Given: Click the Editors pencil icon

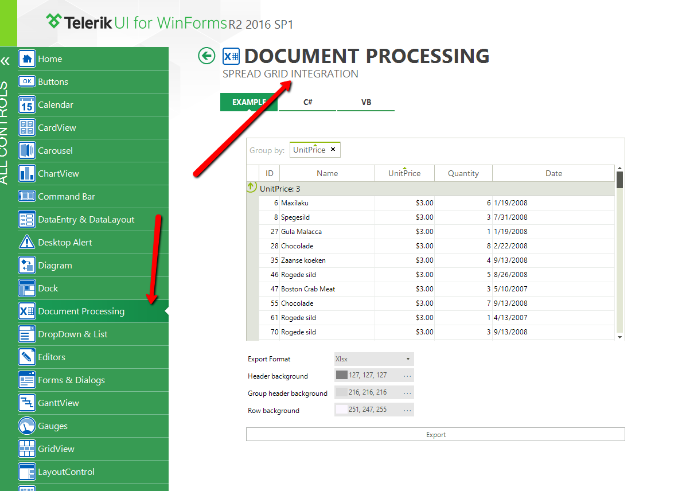Looking at the screenshot, I should (27, 357).
